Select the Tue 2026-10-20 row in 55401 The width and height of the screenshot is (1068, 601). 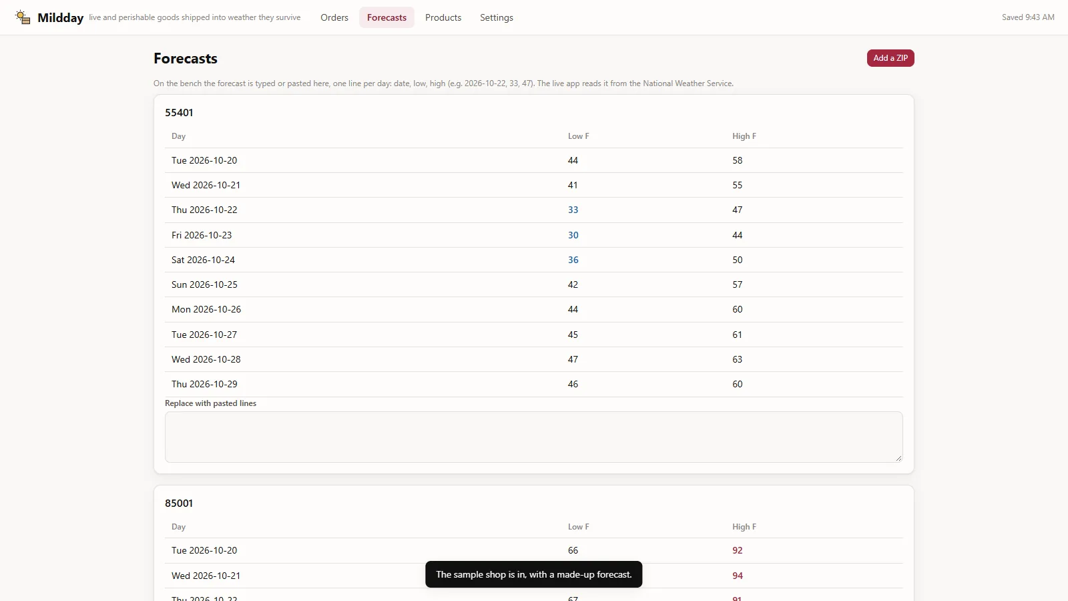click(x=534, y=160)
